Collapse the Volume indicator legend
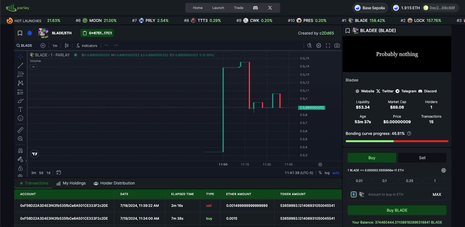Viewport: 465px width, 227px height. (x=33, y=67)
